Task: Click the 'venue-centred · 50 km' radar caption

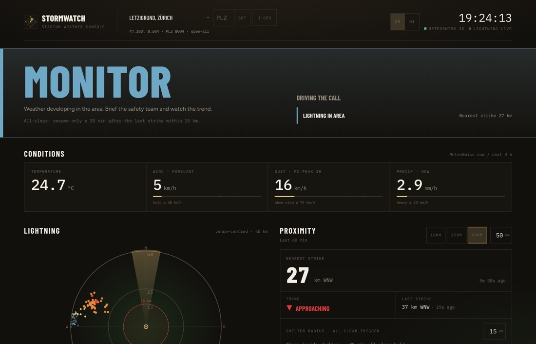Action: [x=242, y=232]
